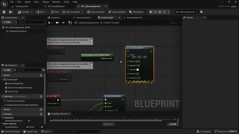Click the Unreal Engine logo icon
Screen dimensions: 239x134
coord(4,4)
